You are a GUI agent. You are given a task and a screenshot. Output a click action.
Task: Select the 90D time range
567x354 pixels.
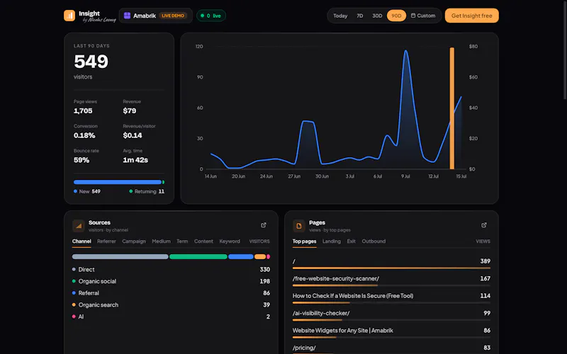click(x=396, y=16)
